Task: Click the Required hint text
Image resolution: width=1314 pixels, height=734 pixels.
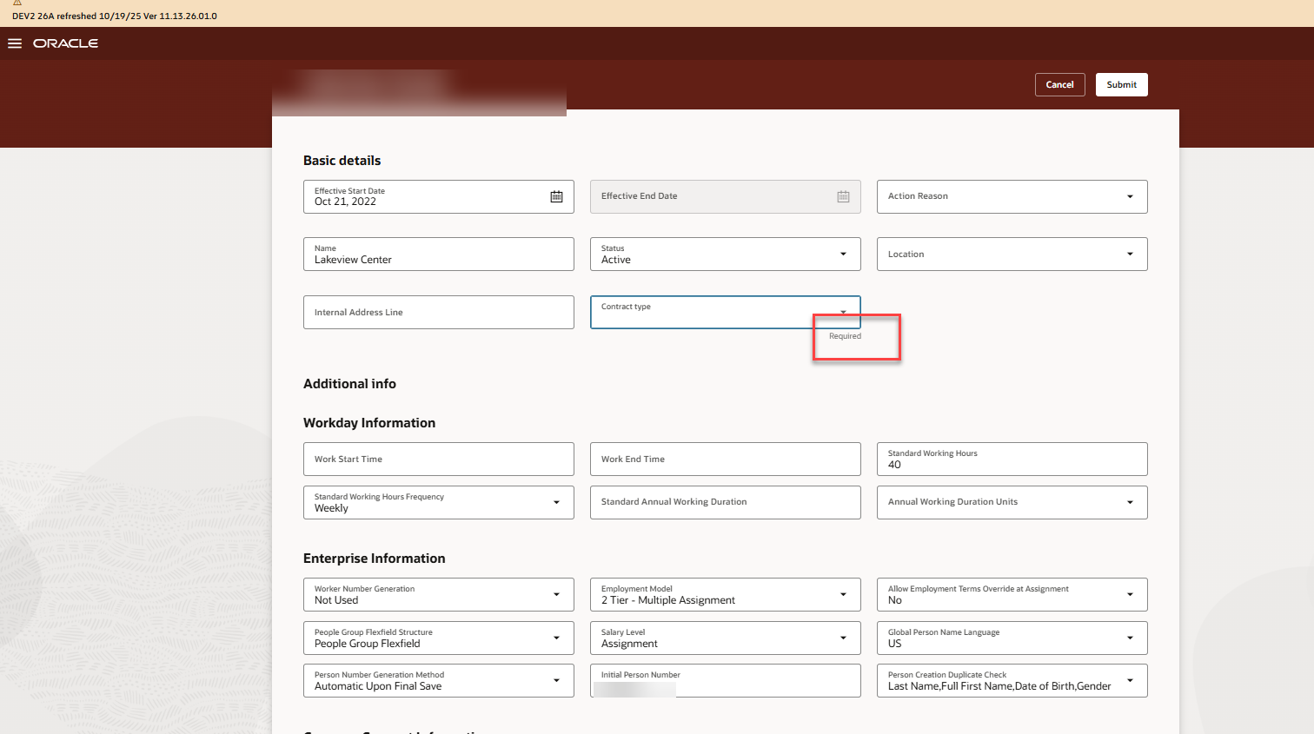Action: click(x=845, y=336)
